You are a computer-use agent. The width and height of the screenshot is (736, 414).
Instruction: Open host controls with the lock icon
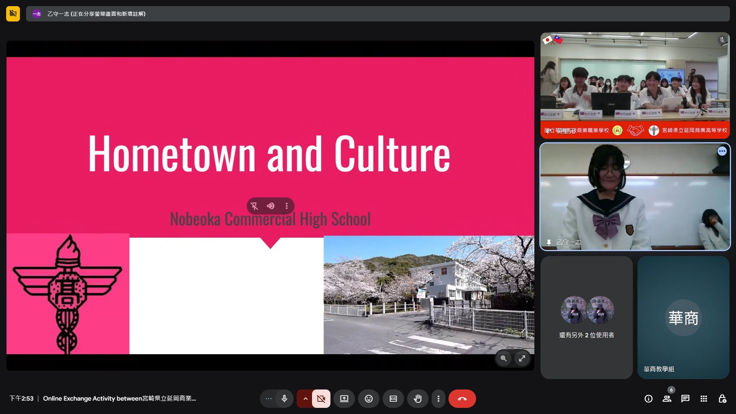point(722,399)
